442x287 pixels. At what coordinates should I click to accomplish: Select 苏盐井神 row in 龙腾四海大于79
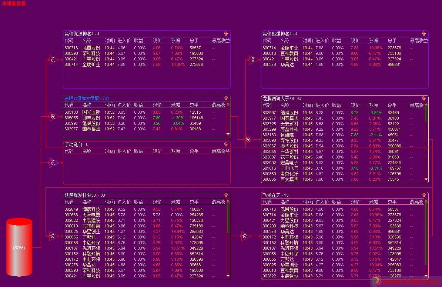click(x=343, y=129)
